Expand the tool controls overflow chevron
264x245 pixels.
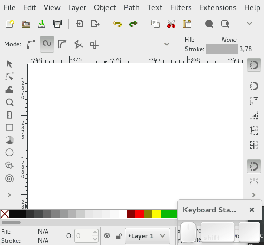[167, 44]
